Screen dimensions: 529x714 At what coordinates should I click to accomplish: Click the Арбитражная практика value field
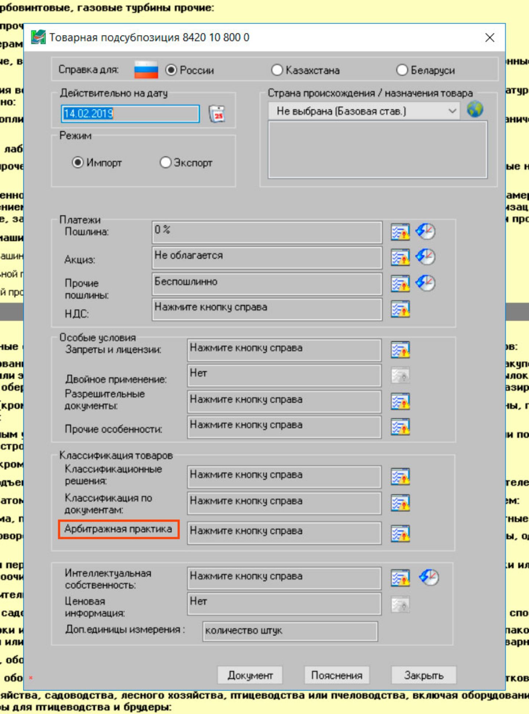284,533
